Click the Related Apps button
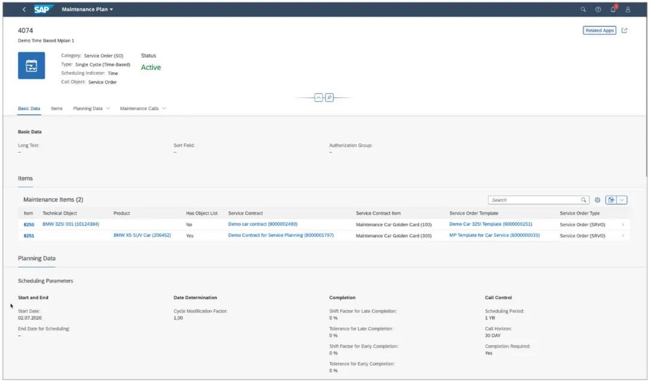The height and width of the screenshot is (382, 650). [599, 29]
